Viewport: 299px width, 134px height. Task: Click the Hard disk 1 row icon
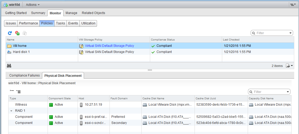click(x=9, y=52)
